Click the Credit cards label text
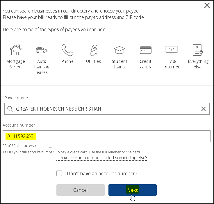Viewport: 214px width, 204px height. coord(145,64)
